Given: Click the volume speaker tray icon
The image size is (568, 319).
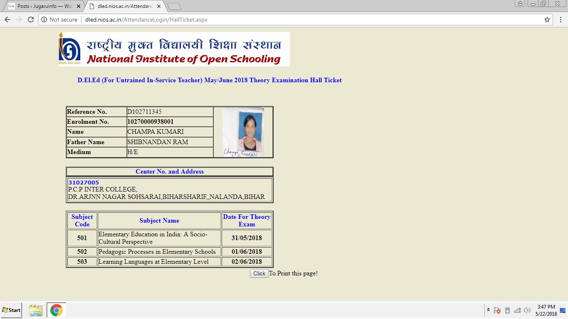Looking at the screenshot, I should [x=527, y=310].
